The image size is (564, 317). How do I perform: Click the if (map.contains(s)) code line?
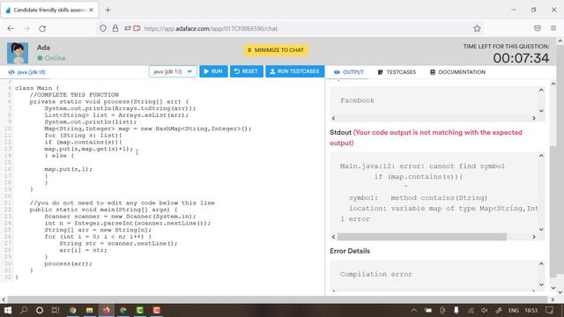[83, 142]
